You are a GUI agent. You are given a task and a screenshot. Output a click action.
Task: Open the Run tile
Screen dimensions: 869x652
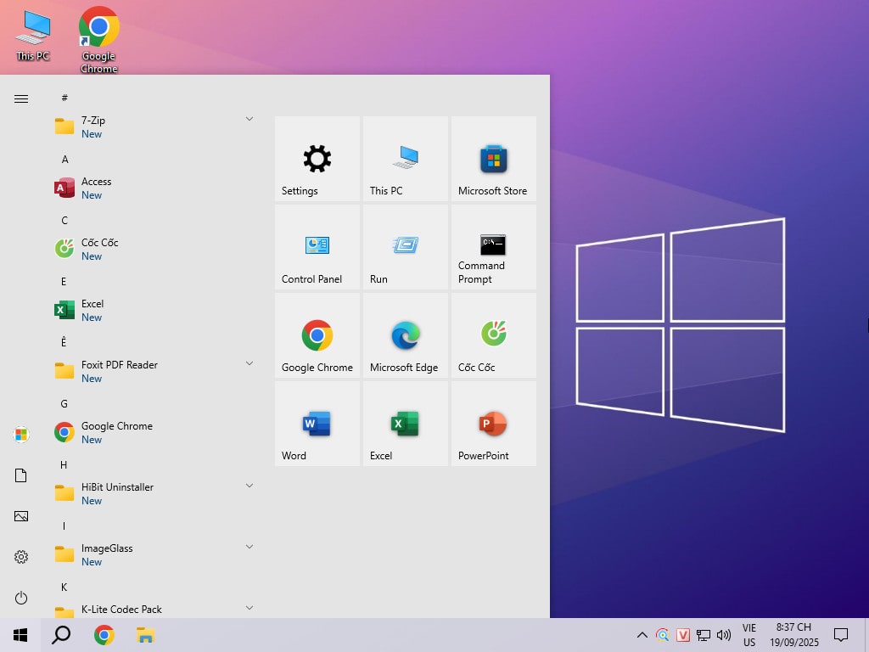(x=405, y=247)
